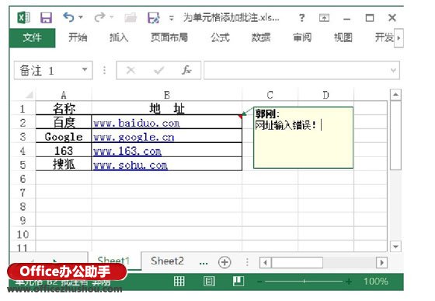Click the Redo arrow icon
Image resolution: width=435 pixels, height=301 pixels.
pos(99,17)
